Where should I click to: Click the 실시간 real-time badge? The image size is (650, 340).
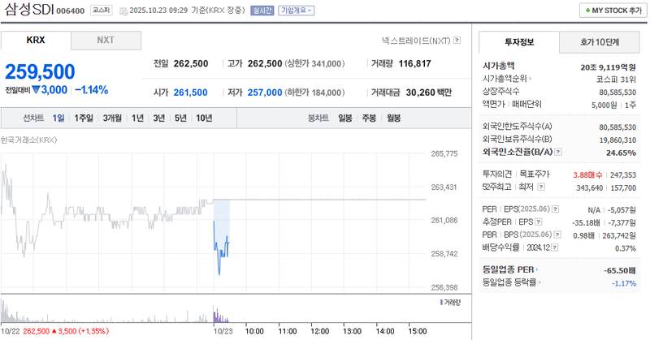click(262, 11)
